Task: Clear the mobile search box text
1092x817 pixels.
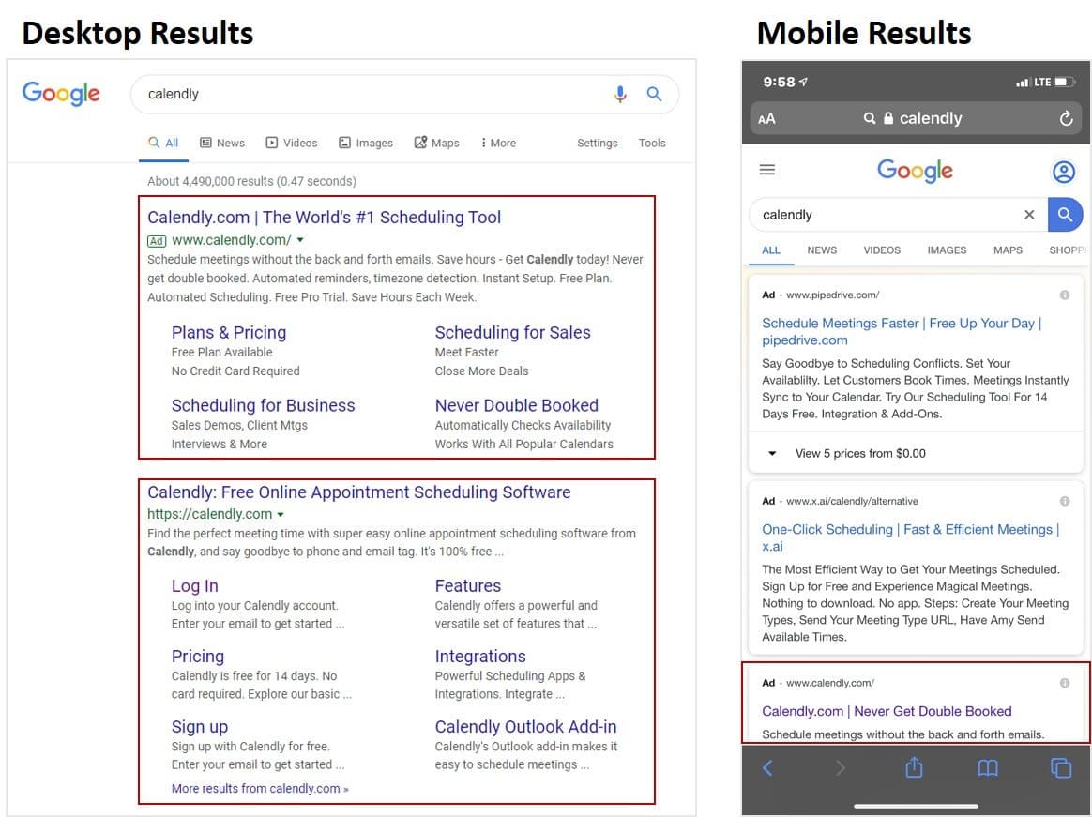Action: [x=1029, y=215]
